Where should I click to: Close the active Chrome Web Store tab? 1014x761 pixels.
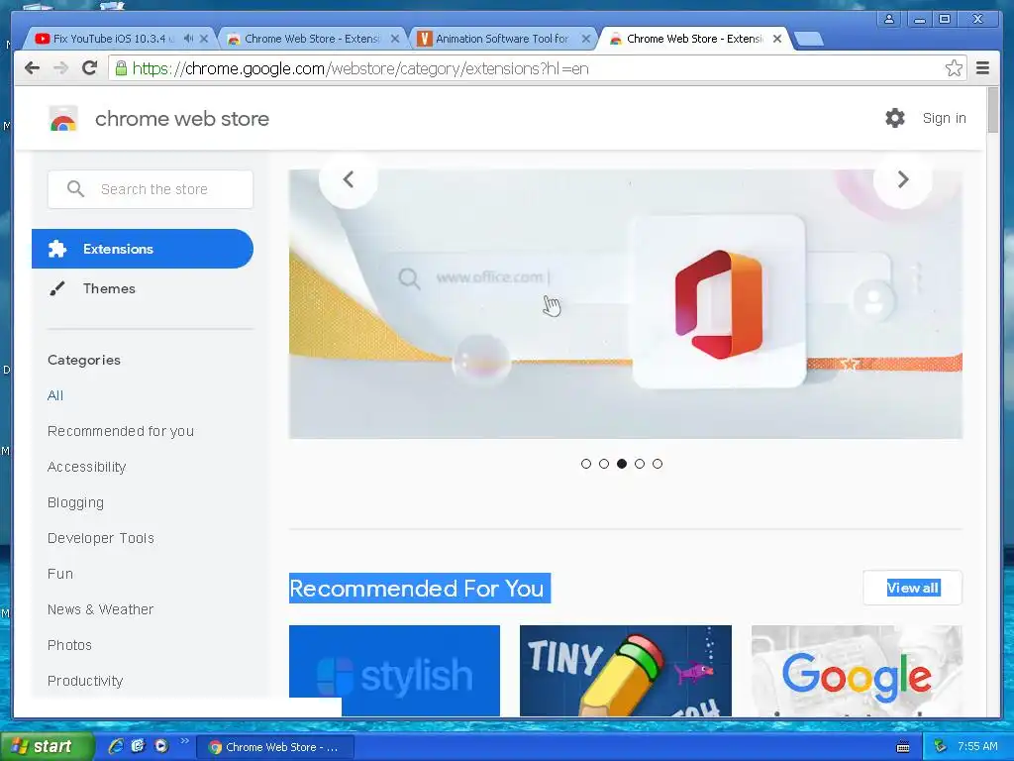click(x=777, y=39)
